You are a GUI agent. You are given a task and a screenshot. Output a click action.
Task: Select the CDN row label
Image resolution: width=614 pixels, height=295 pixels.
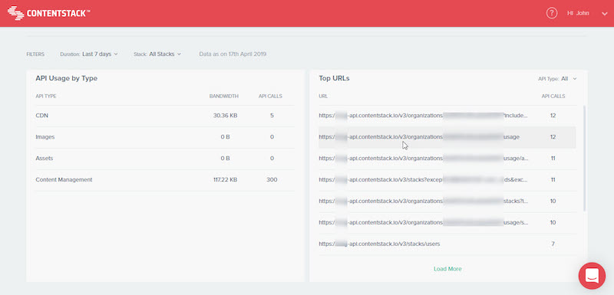[42, 116]
